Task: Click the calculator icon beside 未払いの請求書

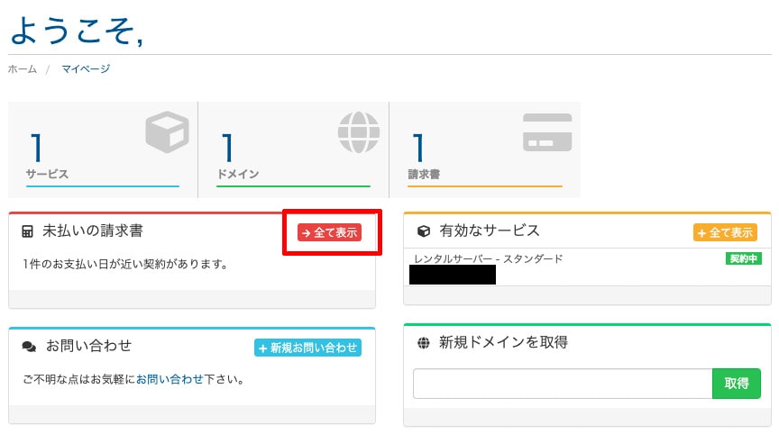Action: coord(28,232)
